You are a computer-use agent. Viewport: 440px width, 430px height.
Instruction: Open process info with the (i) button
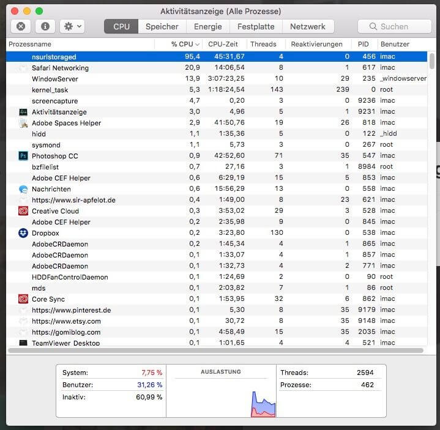point(45,26)
